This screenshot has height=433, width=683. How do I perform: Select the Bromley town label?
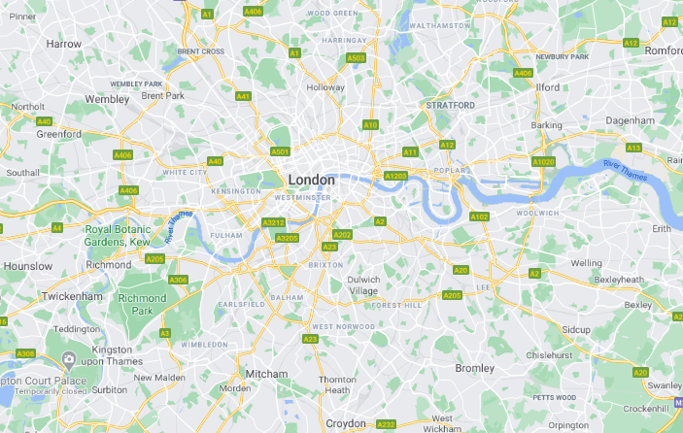point(475,368)
